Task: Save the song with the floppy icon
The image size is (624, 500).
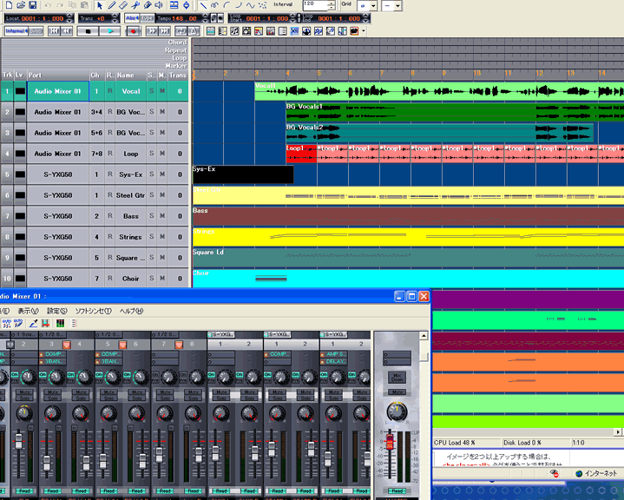Action: click(x=33, y=5)
